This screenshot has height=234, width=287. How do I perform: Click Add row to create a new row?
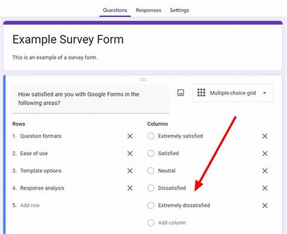coord(30,205)
